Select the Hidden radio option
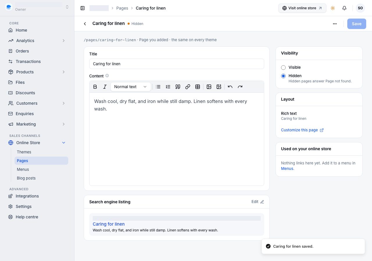 pyautogui.click(x=283, y=76)
